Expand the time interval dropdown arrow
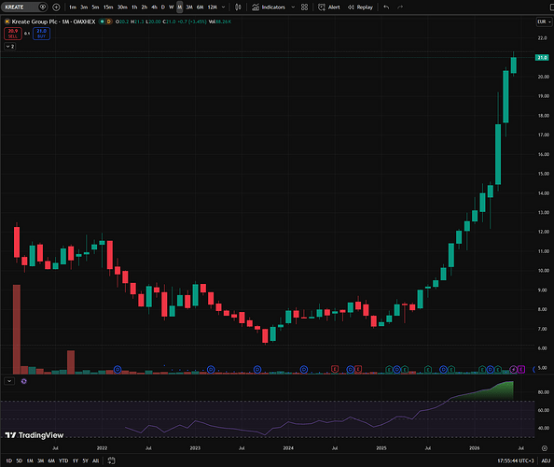The width and height of the screenshot is (554, 467). click(223, 7)
